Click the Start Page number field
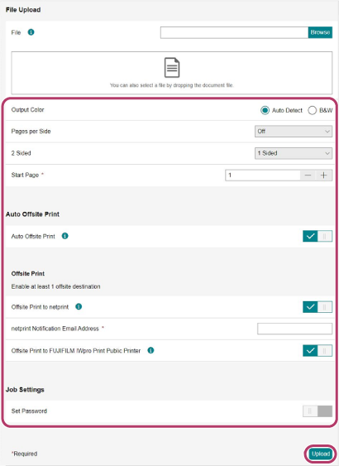Screen dimensions: 339x466 (263, 175)
